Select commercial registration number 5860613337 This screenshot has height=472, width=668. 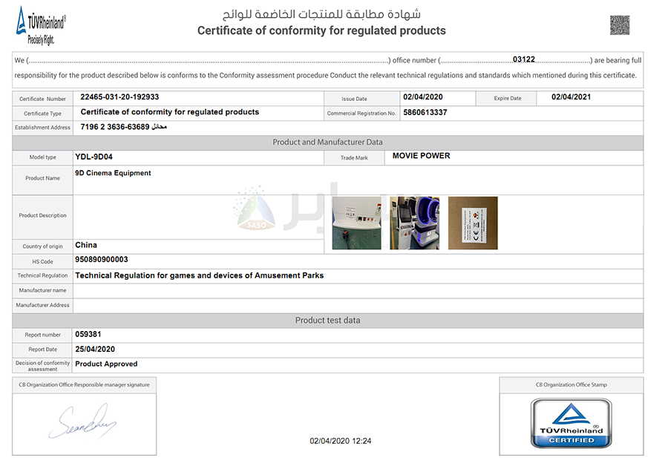click(x=425, y=113)
